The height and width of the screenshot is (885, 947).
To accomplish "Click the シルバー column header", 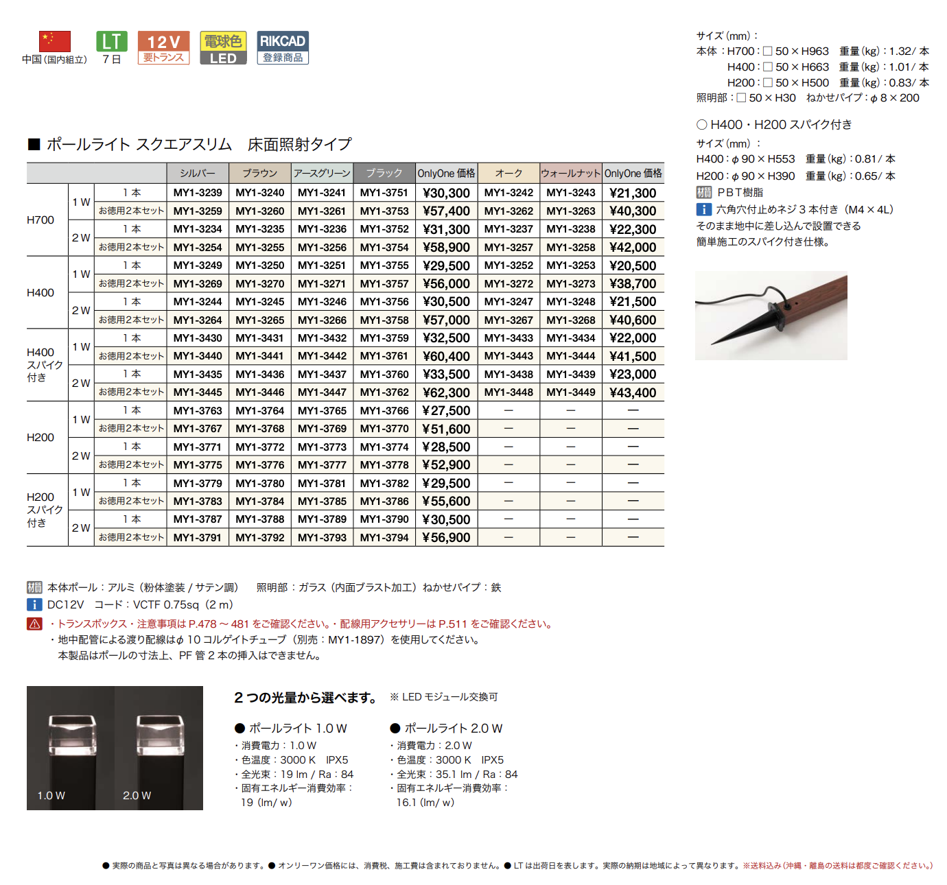I will point(198,173).
